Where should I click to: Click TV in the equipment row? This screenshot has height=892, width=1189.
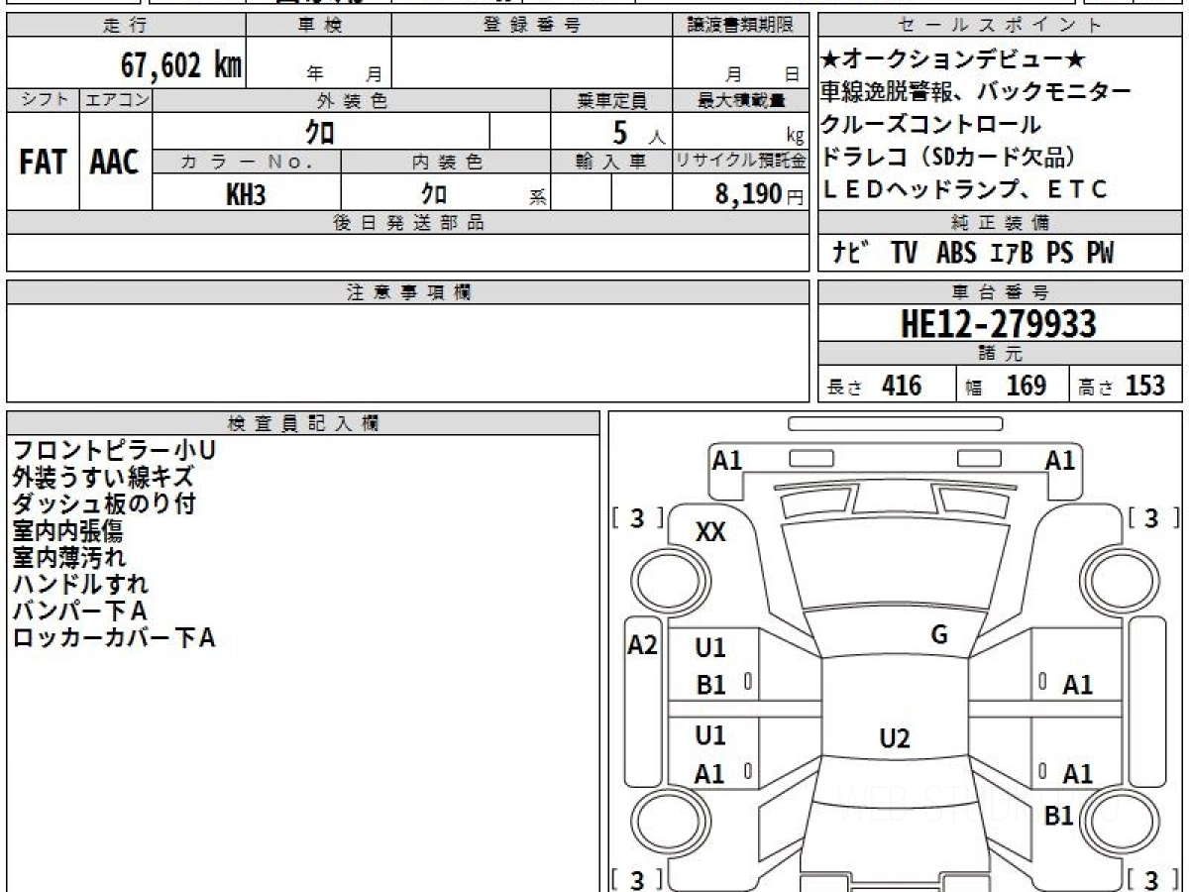(904, 254)
